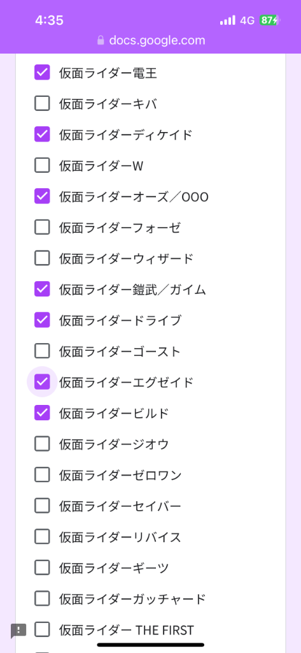
Task: Check the 仮面ライダーキバ checkbox
Action: point(42,103)
